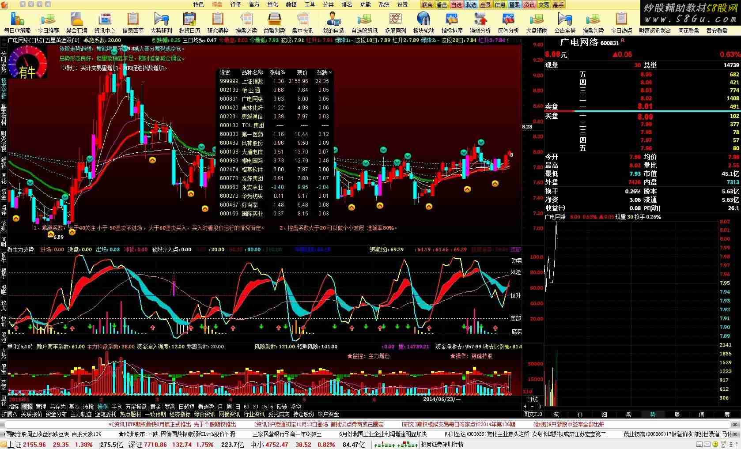
Task: Select the 模板 button below the chart
Action: coord(27,407)
